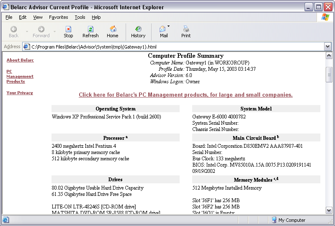Screen dimensions: 335x226
Task: Click '512 kilobyte secondary memory cache' text
Action: coord(90,159)
